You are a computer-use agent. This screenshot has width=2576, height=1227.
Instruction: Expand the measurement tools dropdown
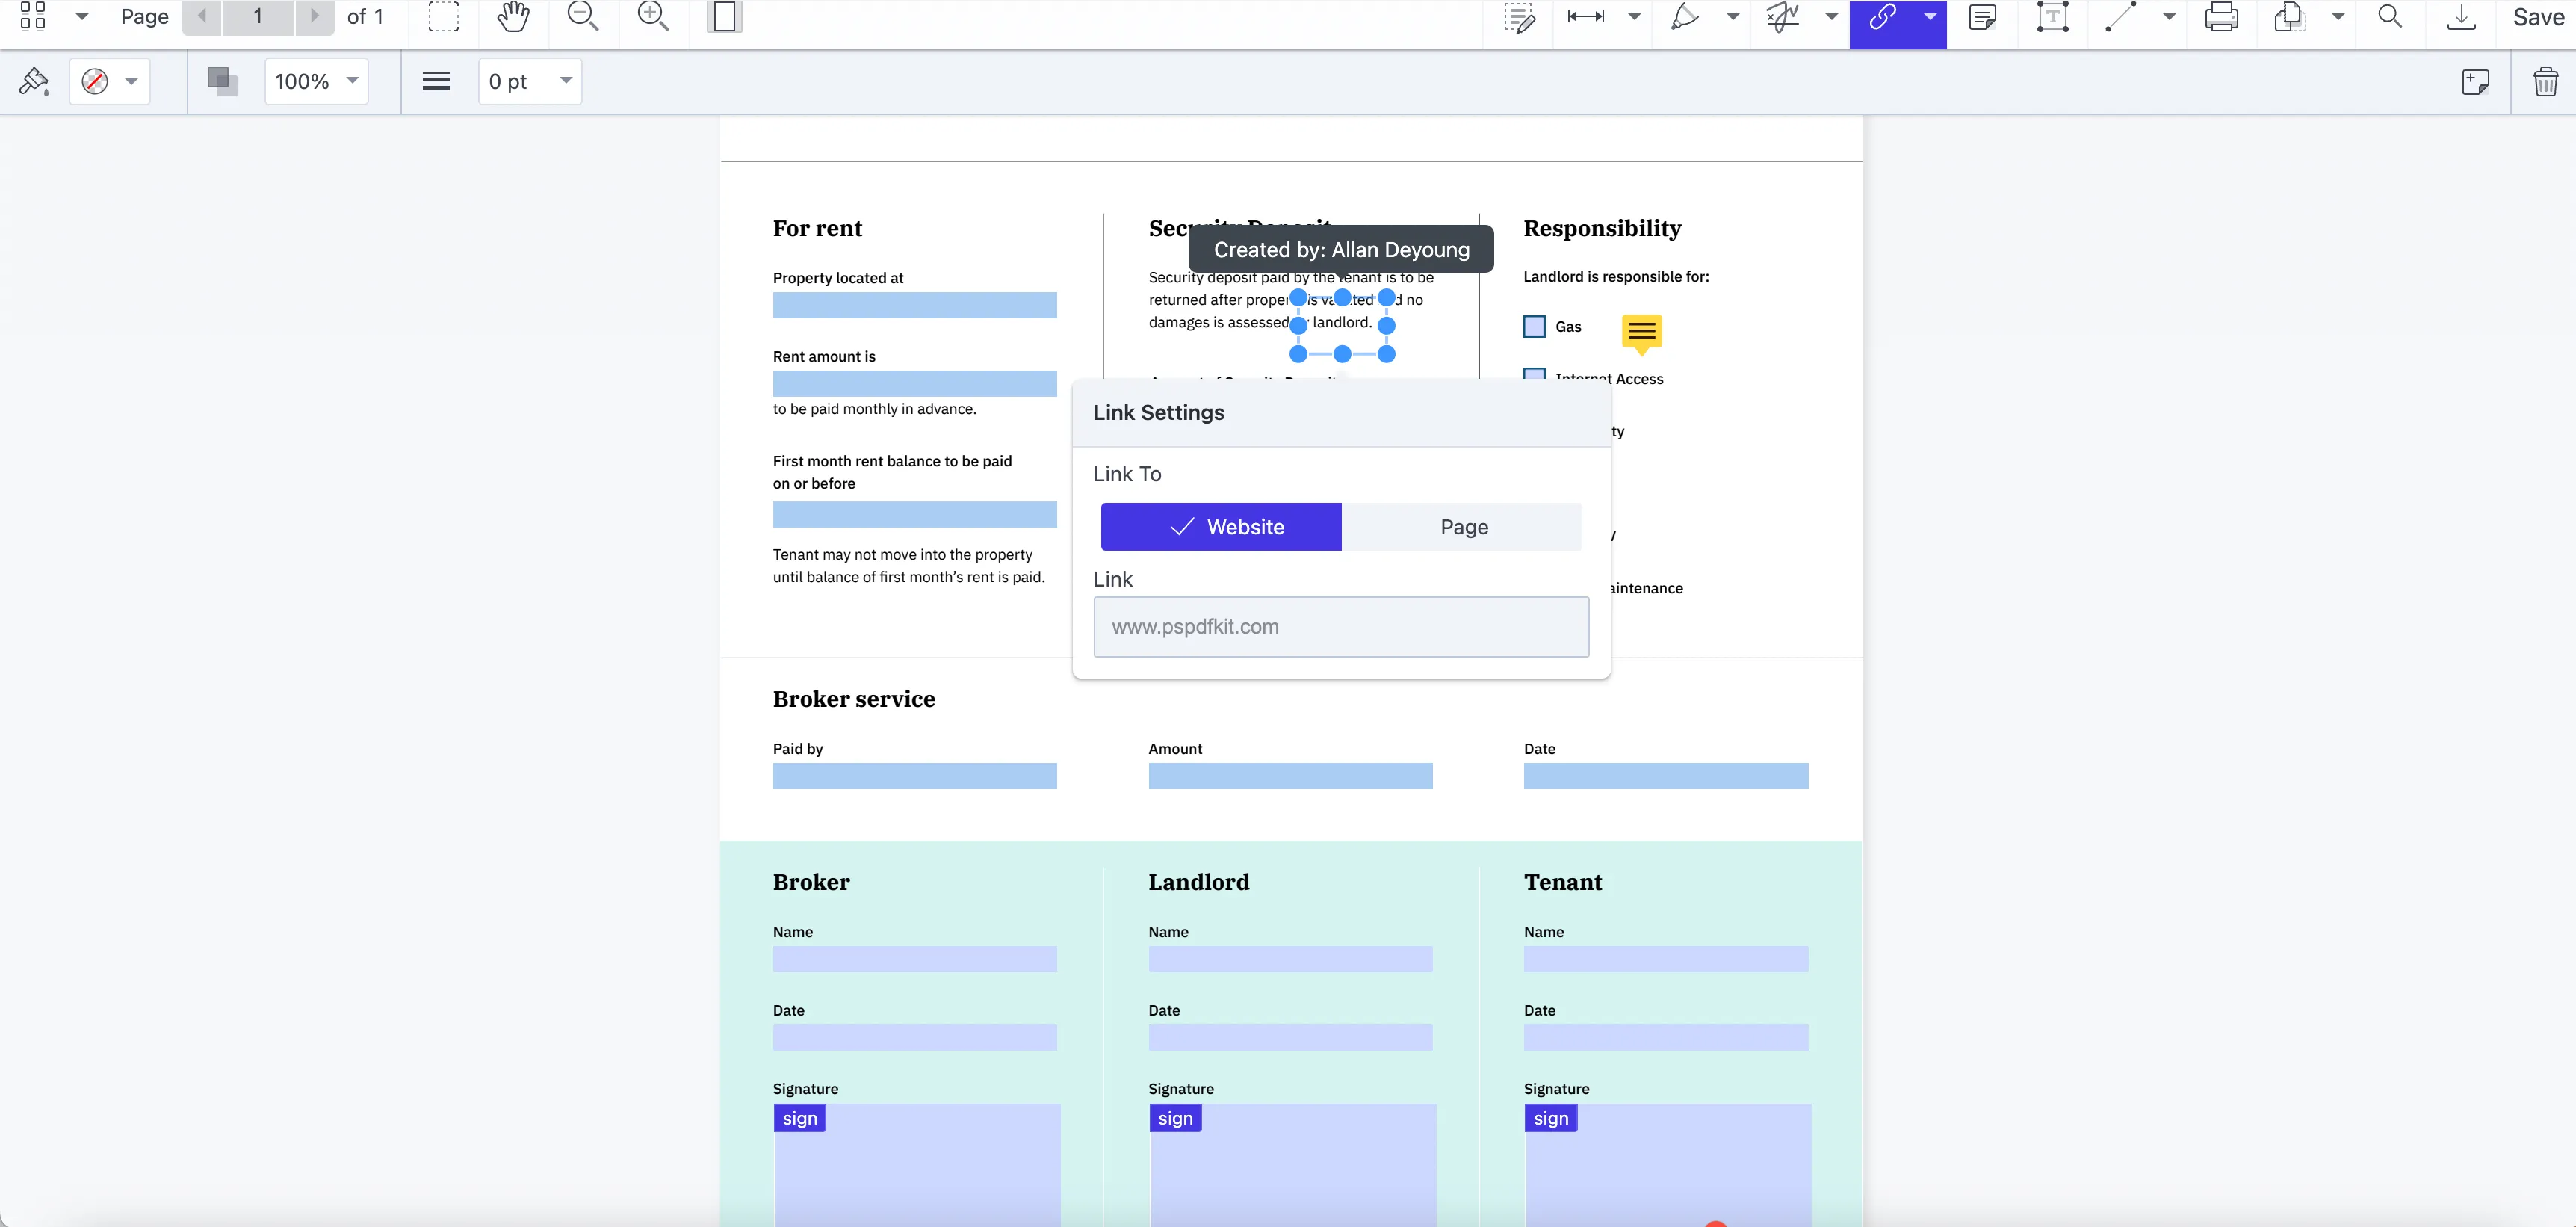click(x=1634, y=17)
